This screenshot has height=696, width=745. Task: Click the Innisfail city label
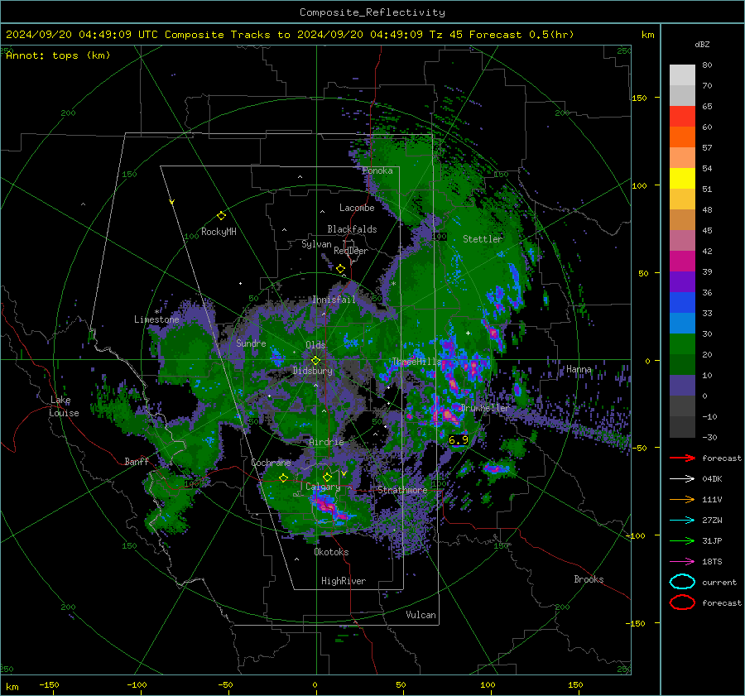pyautogui.click(x=334, y=300)
